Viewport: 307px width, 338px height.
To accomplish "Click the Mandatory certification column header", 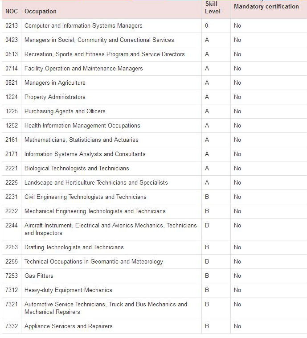I will [266, 7].
